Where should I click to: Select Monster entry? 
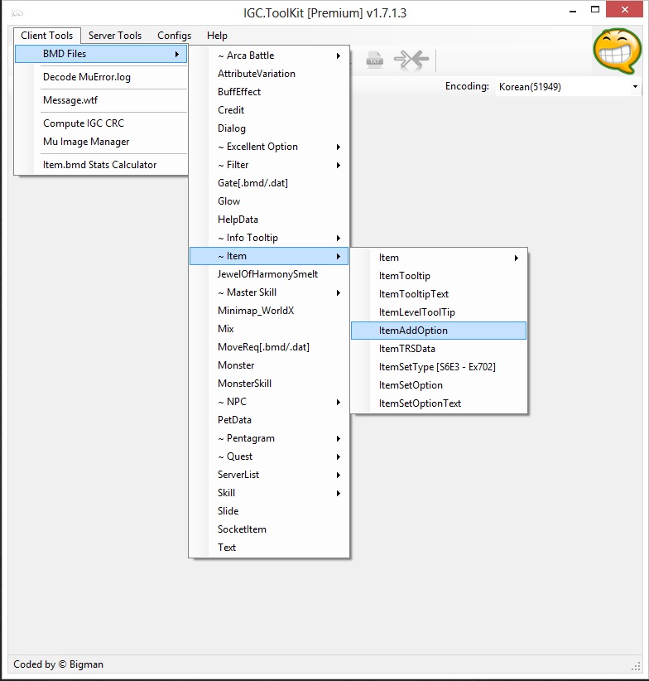coord(269,365)
